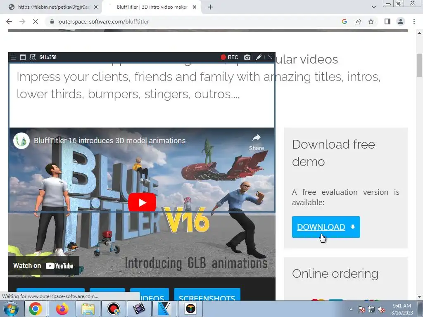View site info via the lock icon
423x317 pixels.
(x=52, y=21)
